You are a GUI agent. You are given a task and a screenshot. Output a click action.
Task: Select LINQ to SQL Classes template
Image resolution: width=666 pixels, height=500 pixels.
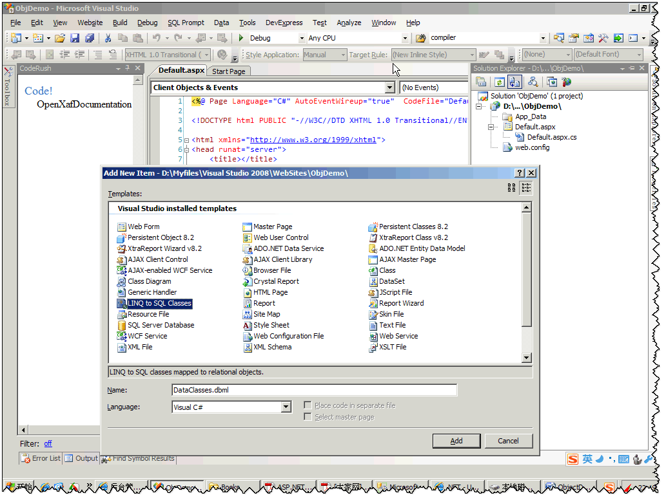[x=155, y=304]
